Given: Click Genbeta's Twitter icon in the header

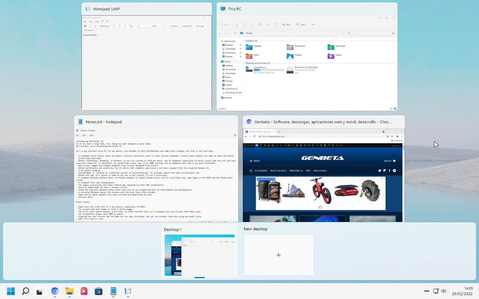Looking at the screenshot, I should point(379,171).
